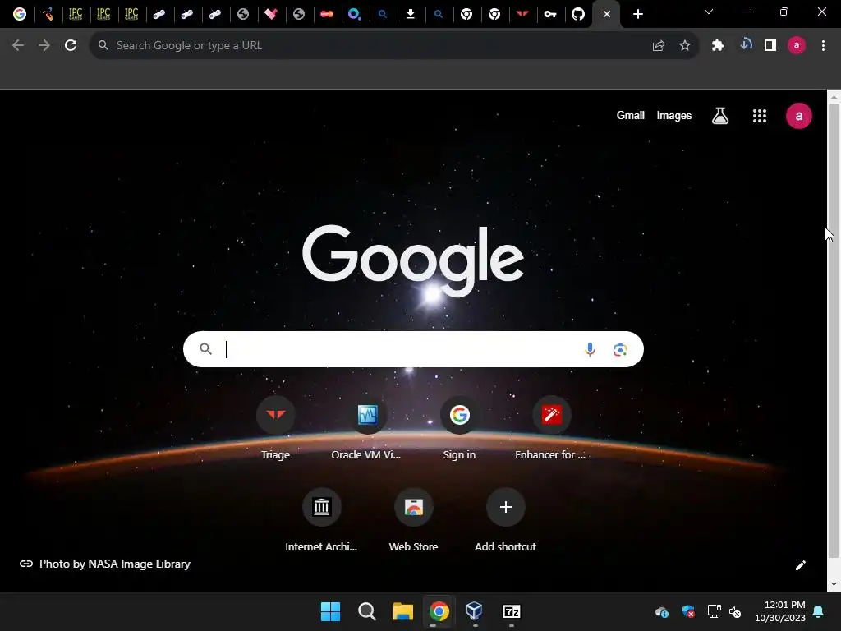Switch to the red Triage tab

[522, 14]
